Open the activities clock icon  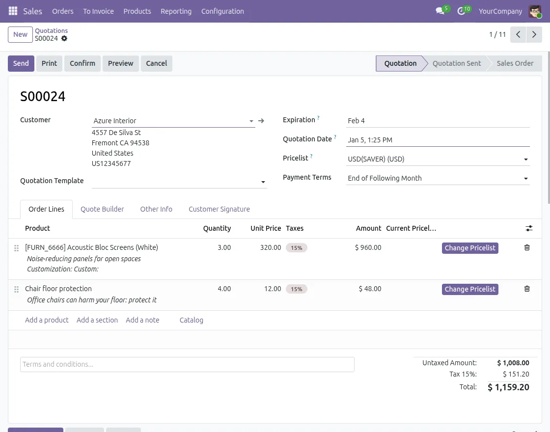(x=461, y=11)
